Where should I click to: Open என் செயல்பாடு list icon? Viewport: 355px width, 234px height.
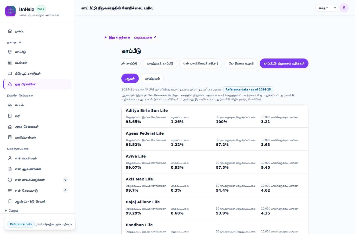pyautogui.click(x=10, y=191)
